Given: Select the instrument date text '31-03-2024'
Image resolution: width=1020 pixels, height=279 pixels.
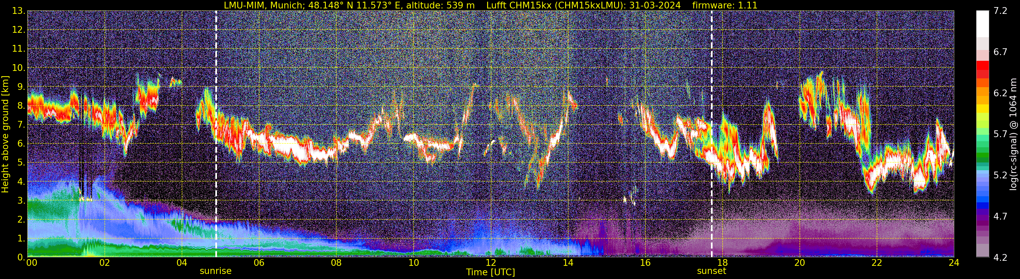Looking at the screenshot, I should pyautogui.click(x=655, y=5).
